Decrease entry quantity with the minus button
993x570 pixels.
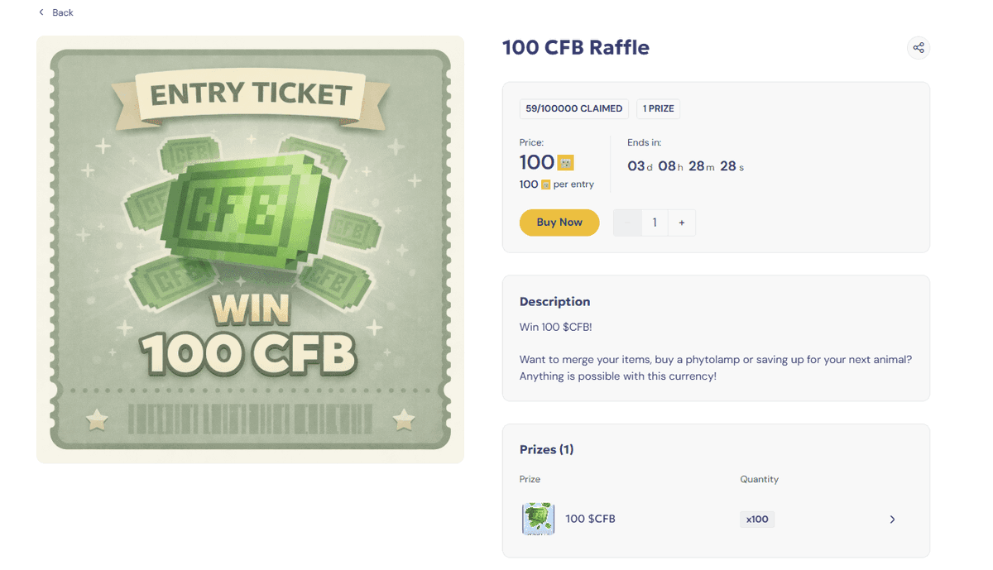click(627, 223)
